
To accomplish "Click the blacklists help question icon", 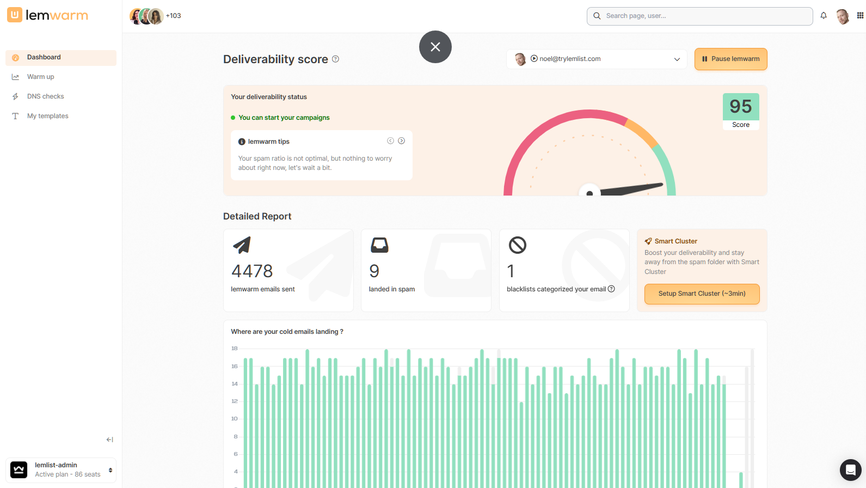I will [611, 289].
